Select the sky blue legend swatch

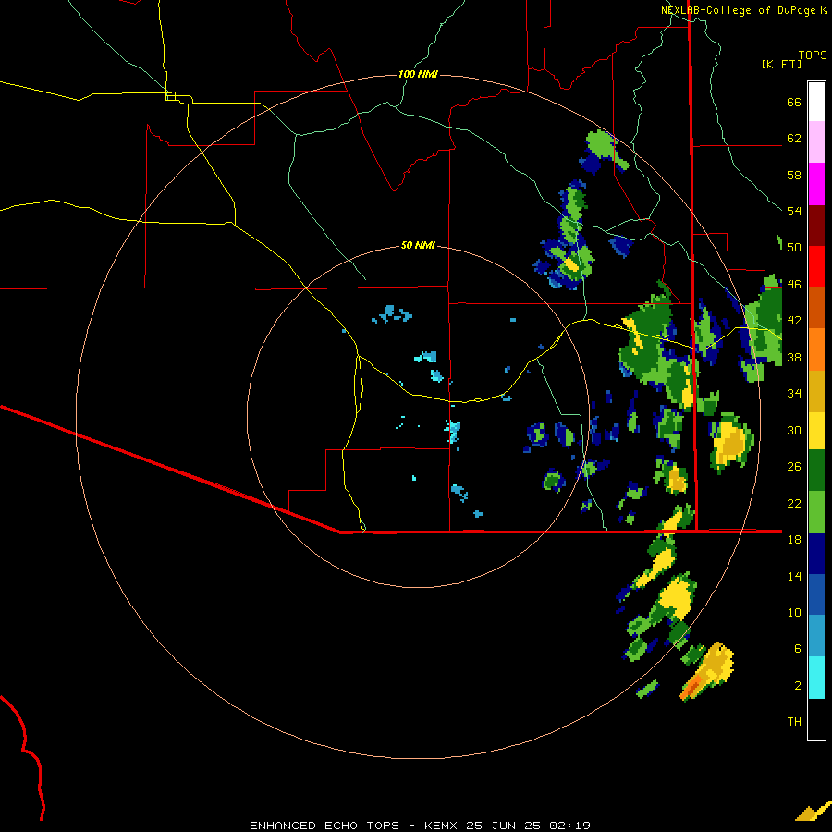click(816, 636)
